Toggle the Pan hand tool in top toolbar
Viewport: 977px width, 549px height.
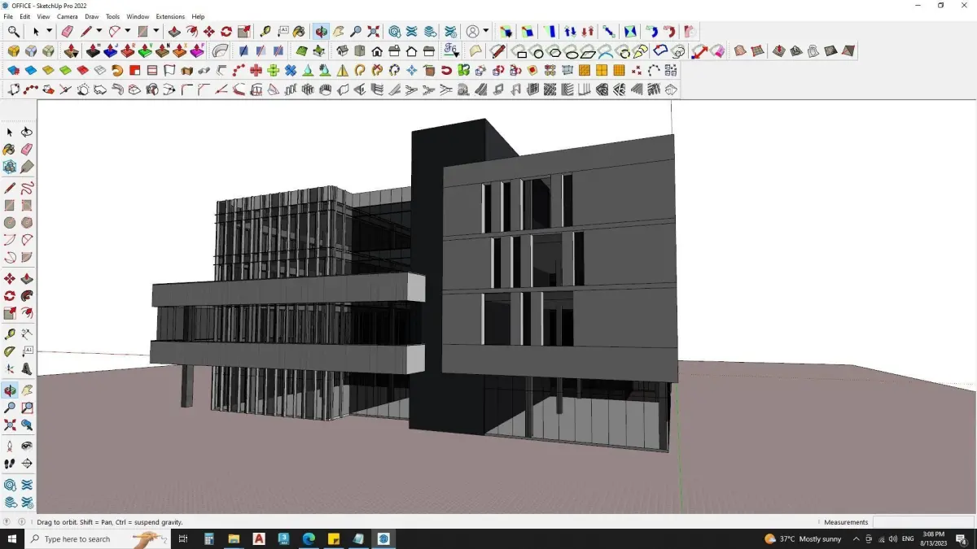point(339,31)
